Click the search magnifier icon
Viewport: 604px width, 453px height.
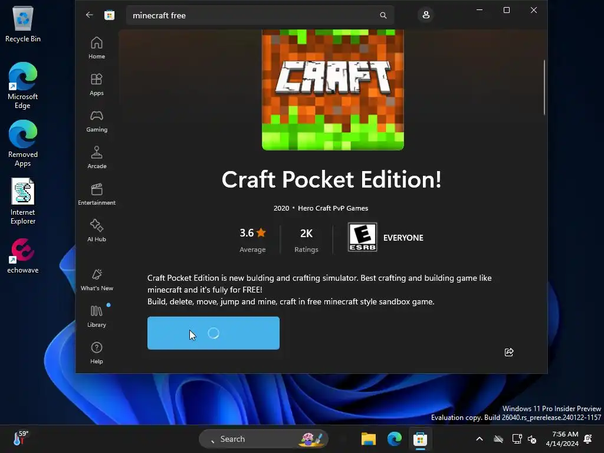point(383,15)
